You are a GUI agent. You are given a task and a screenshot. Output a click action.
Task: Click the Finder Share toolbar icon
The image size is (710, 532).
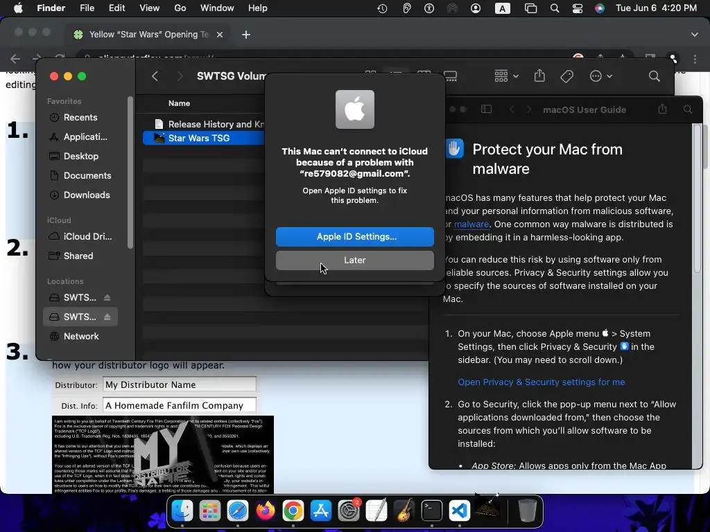539,76
